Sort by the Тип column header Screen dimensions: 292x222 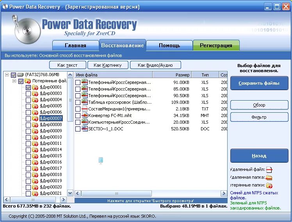click(205, 75)
